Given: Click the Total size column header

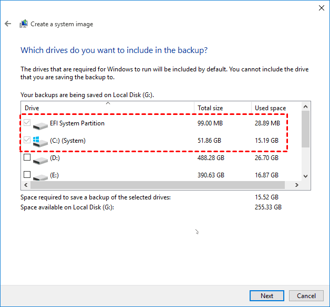Looking at the screenshot, I should coord(222,108).
